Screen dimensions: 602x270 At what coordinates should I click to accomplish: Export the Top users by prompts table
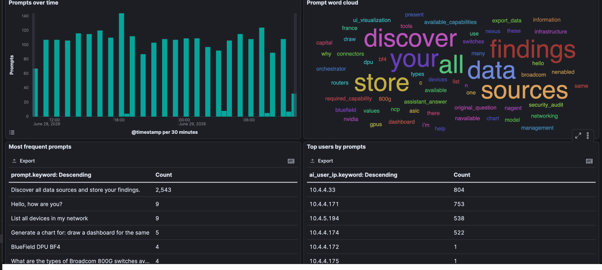click(322, 161)
